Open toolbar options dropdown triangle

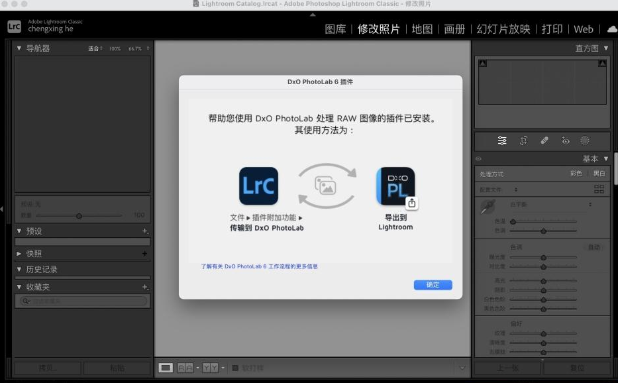[x=462, y=368]
